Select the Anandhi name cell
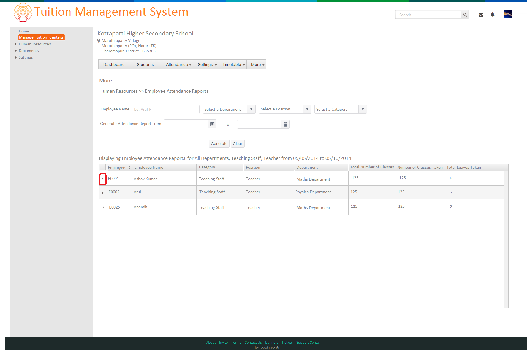Viewport: 527px width, 350px height. tap(164, 207)
